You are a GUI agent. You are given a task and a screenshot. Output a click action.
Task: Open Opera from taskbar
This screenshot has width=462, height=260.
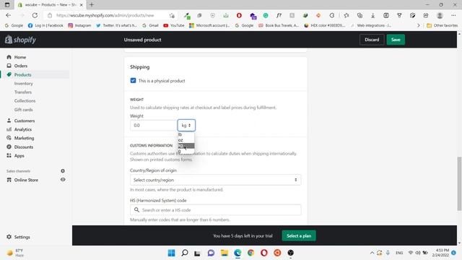pos(264,253)
